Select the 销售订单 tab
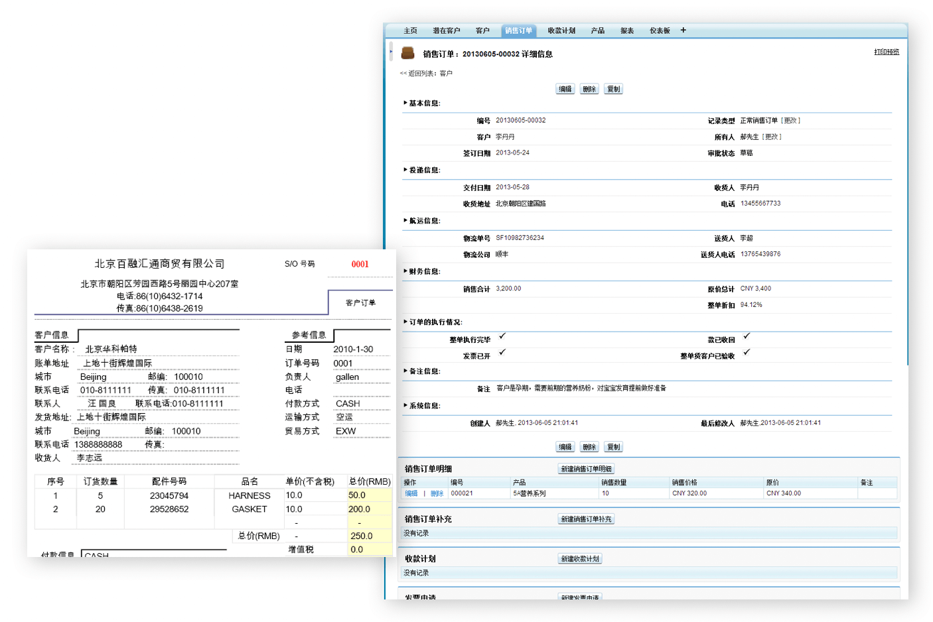Image resolution: width=933 pixels, height=622 pixels. tap(518, 31)
